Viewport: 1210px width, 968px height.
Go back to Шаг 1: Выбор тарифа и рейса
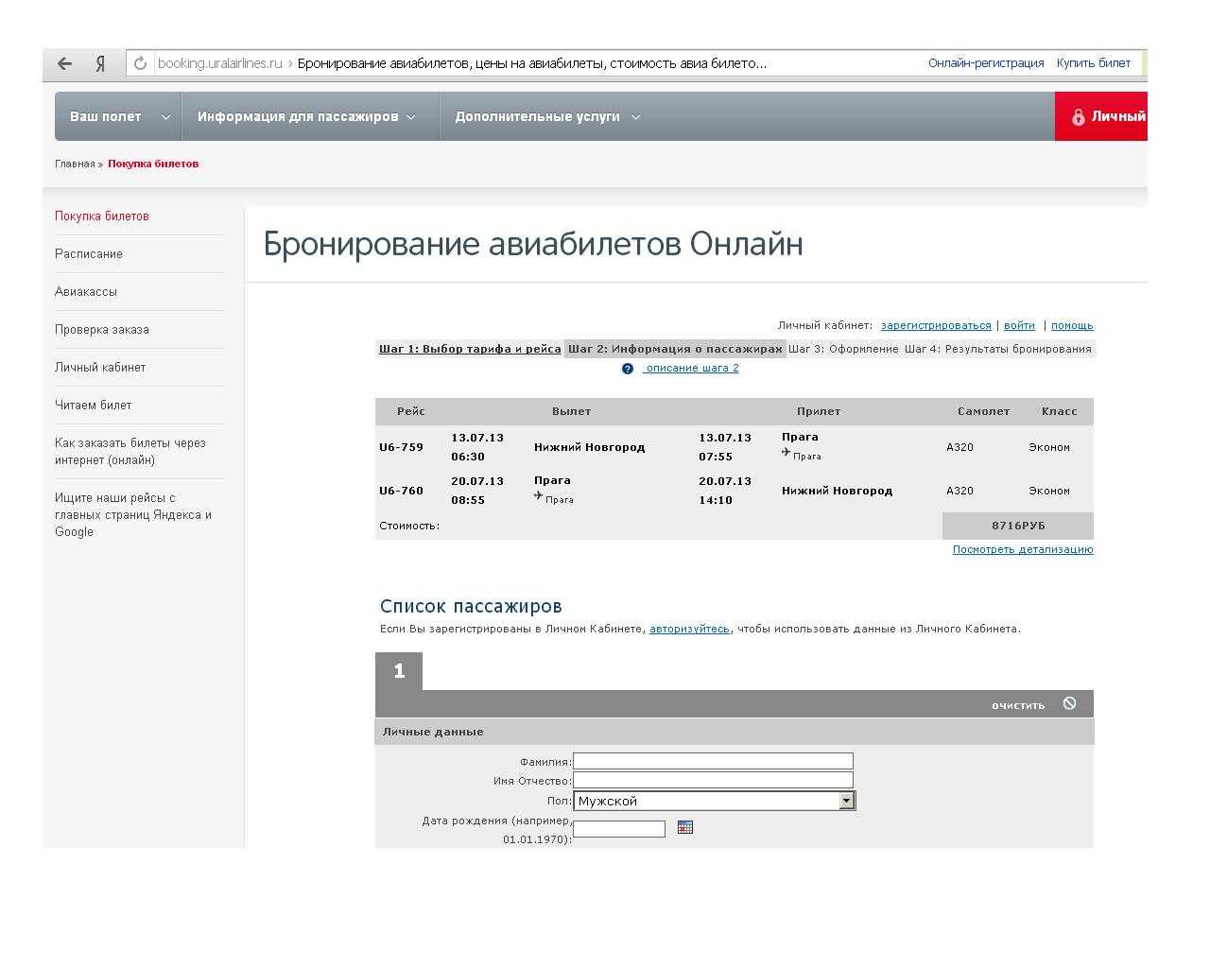(x=470, y=349)
